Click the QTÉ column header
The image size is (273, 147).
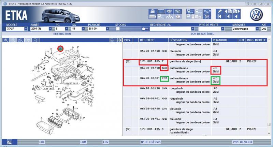pyautogui.click(x=242, y=40)
